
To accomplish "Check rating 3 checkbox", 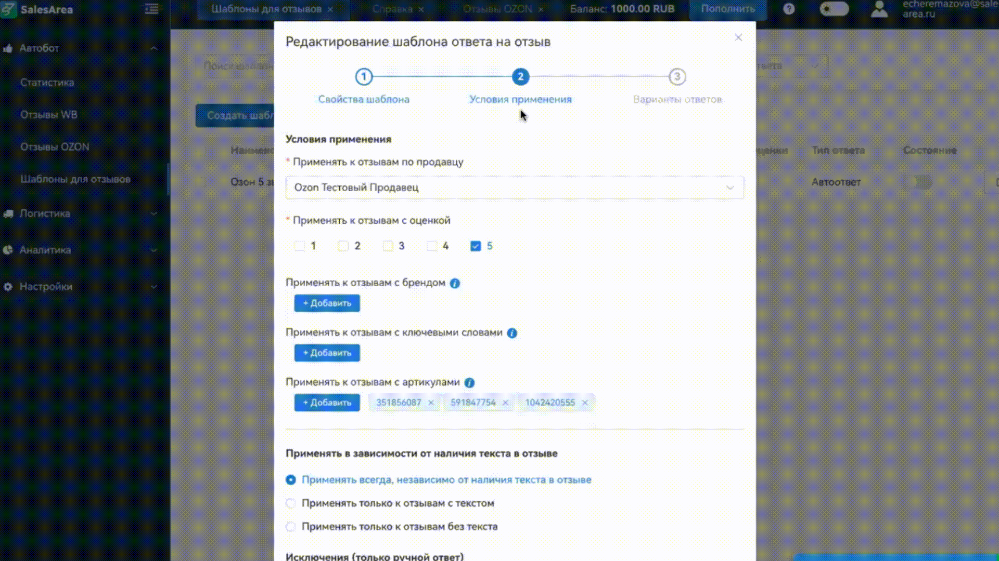I will click(388, 246).
